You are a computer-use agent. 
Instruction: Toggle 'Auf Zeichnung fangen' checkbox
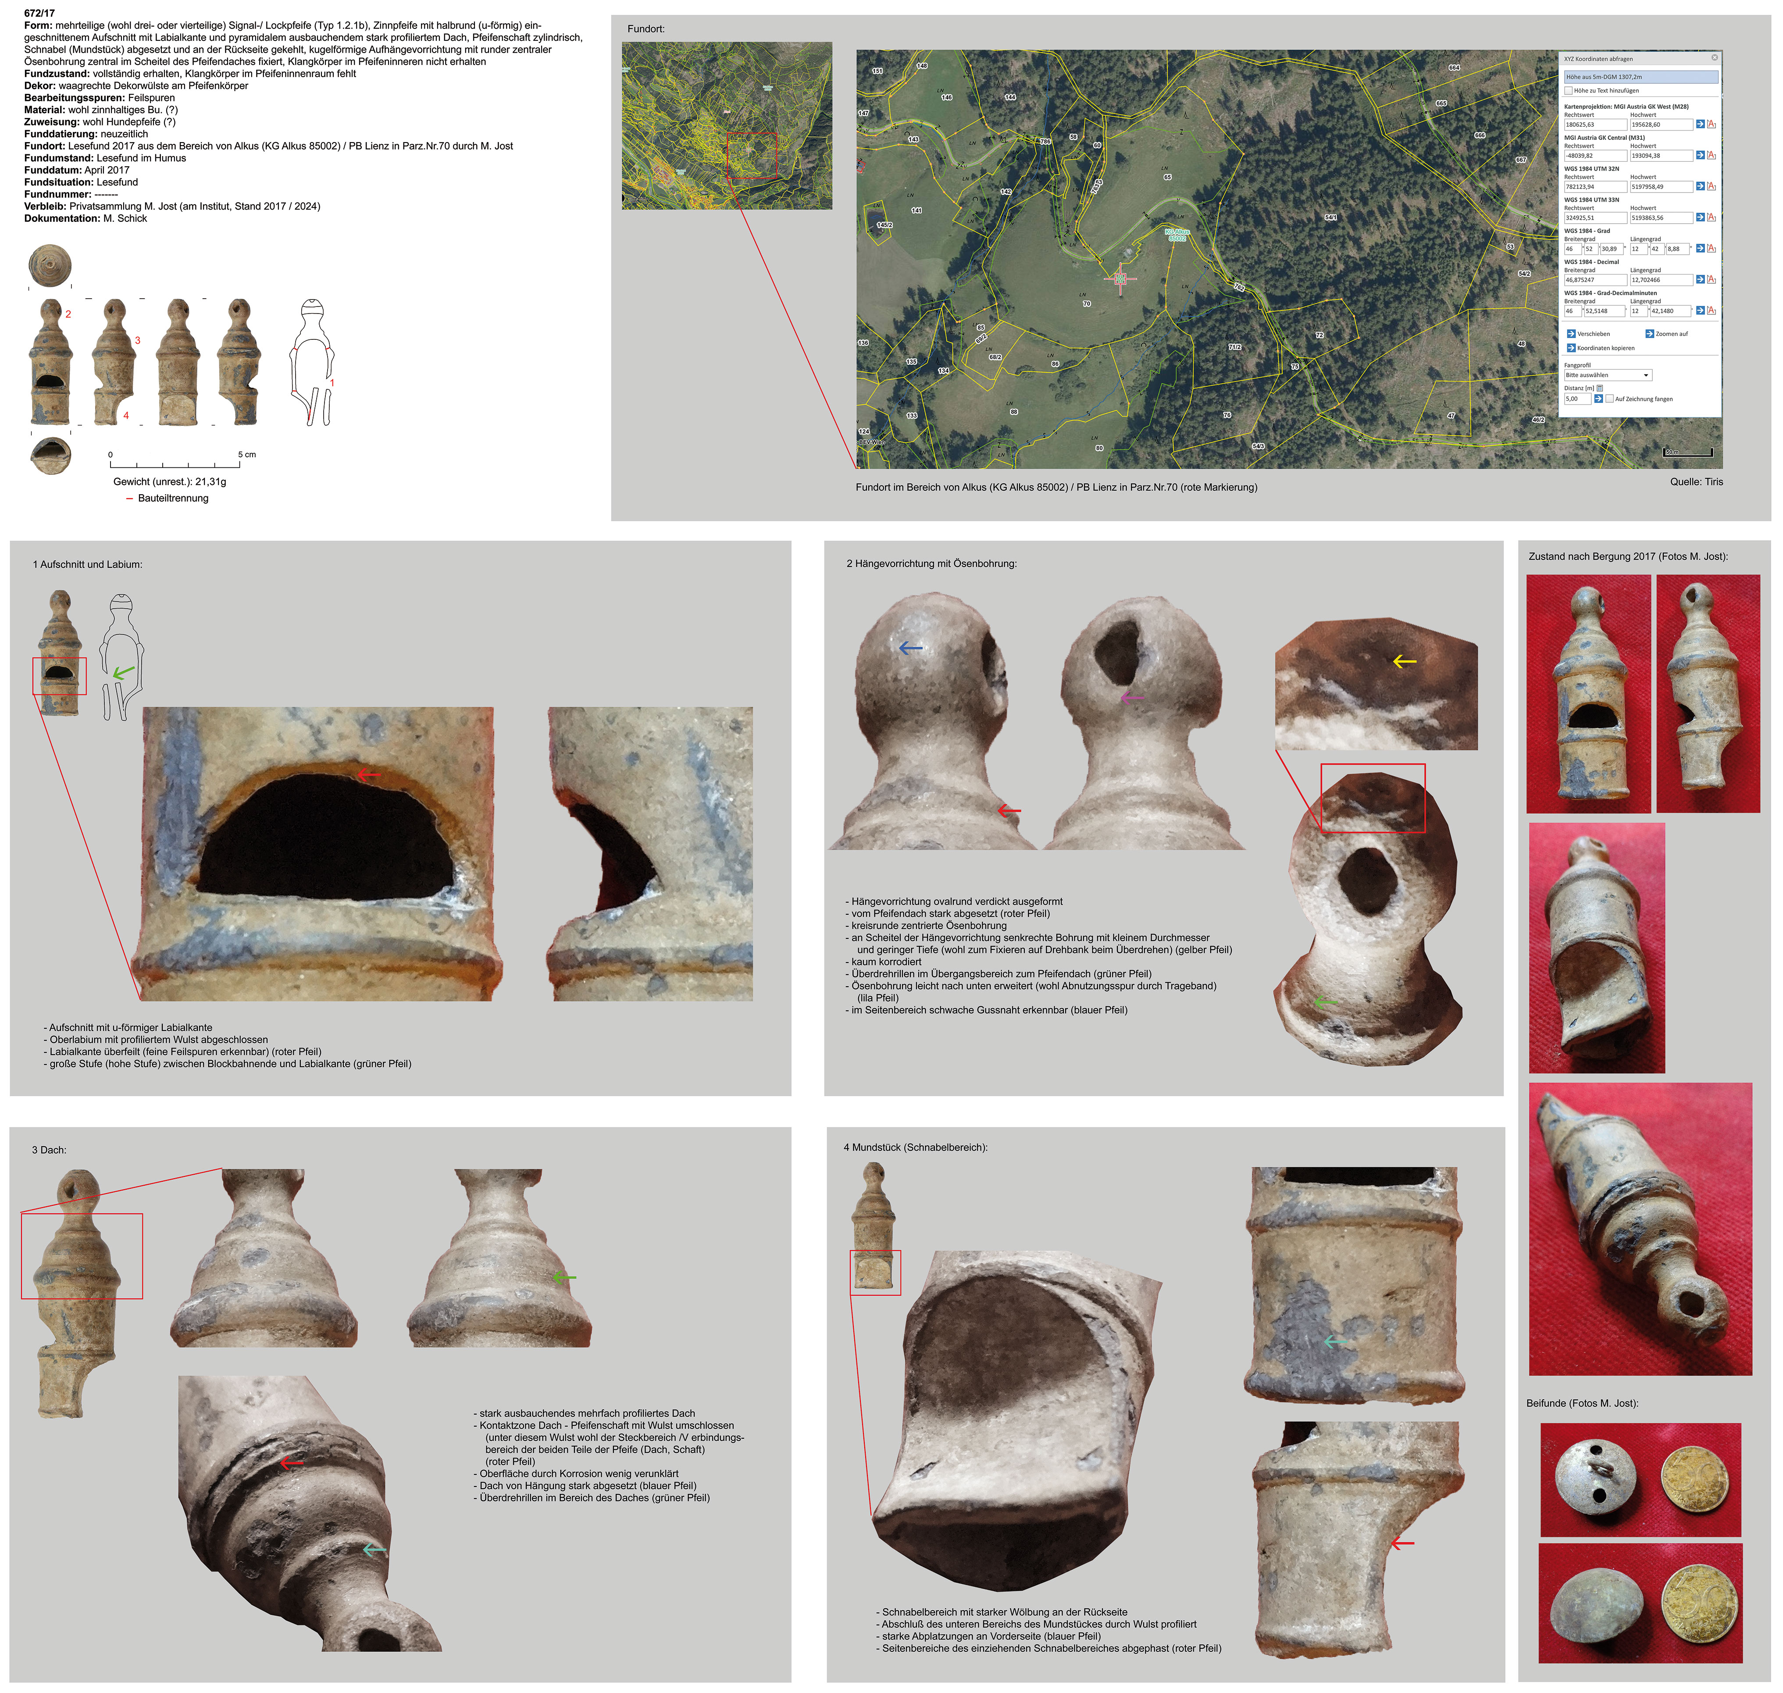click(x=1610, y=398)
